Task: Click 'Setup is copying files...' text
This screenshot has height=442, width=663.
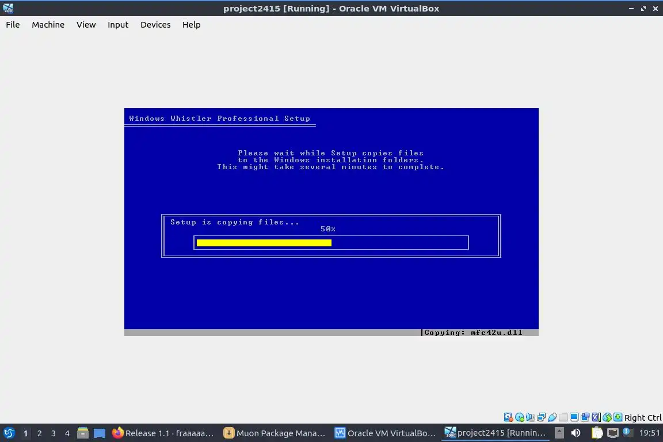Action: [235, 222]
